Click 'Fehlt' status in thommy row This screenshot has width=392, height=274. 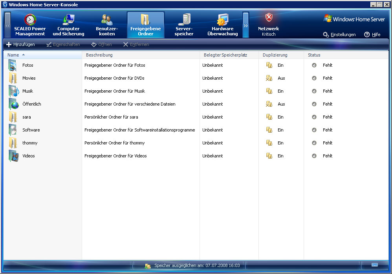tap(328, 143)
